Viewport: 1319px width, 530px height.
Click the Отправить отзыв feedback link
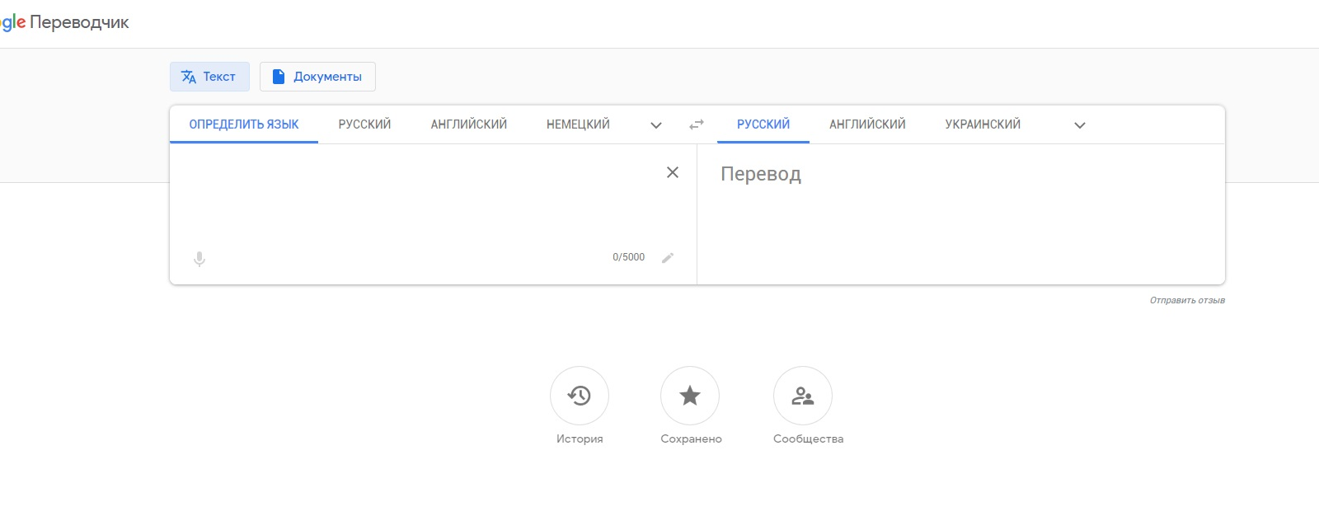(x=1187, y=300)
